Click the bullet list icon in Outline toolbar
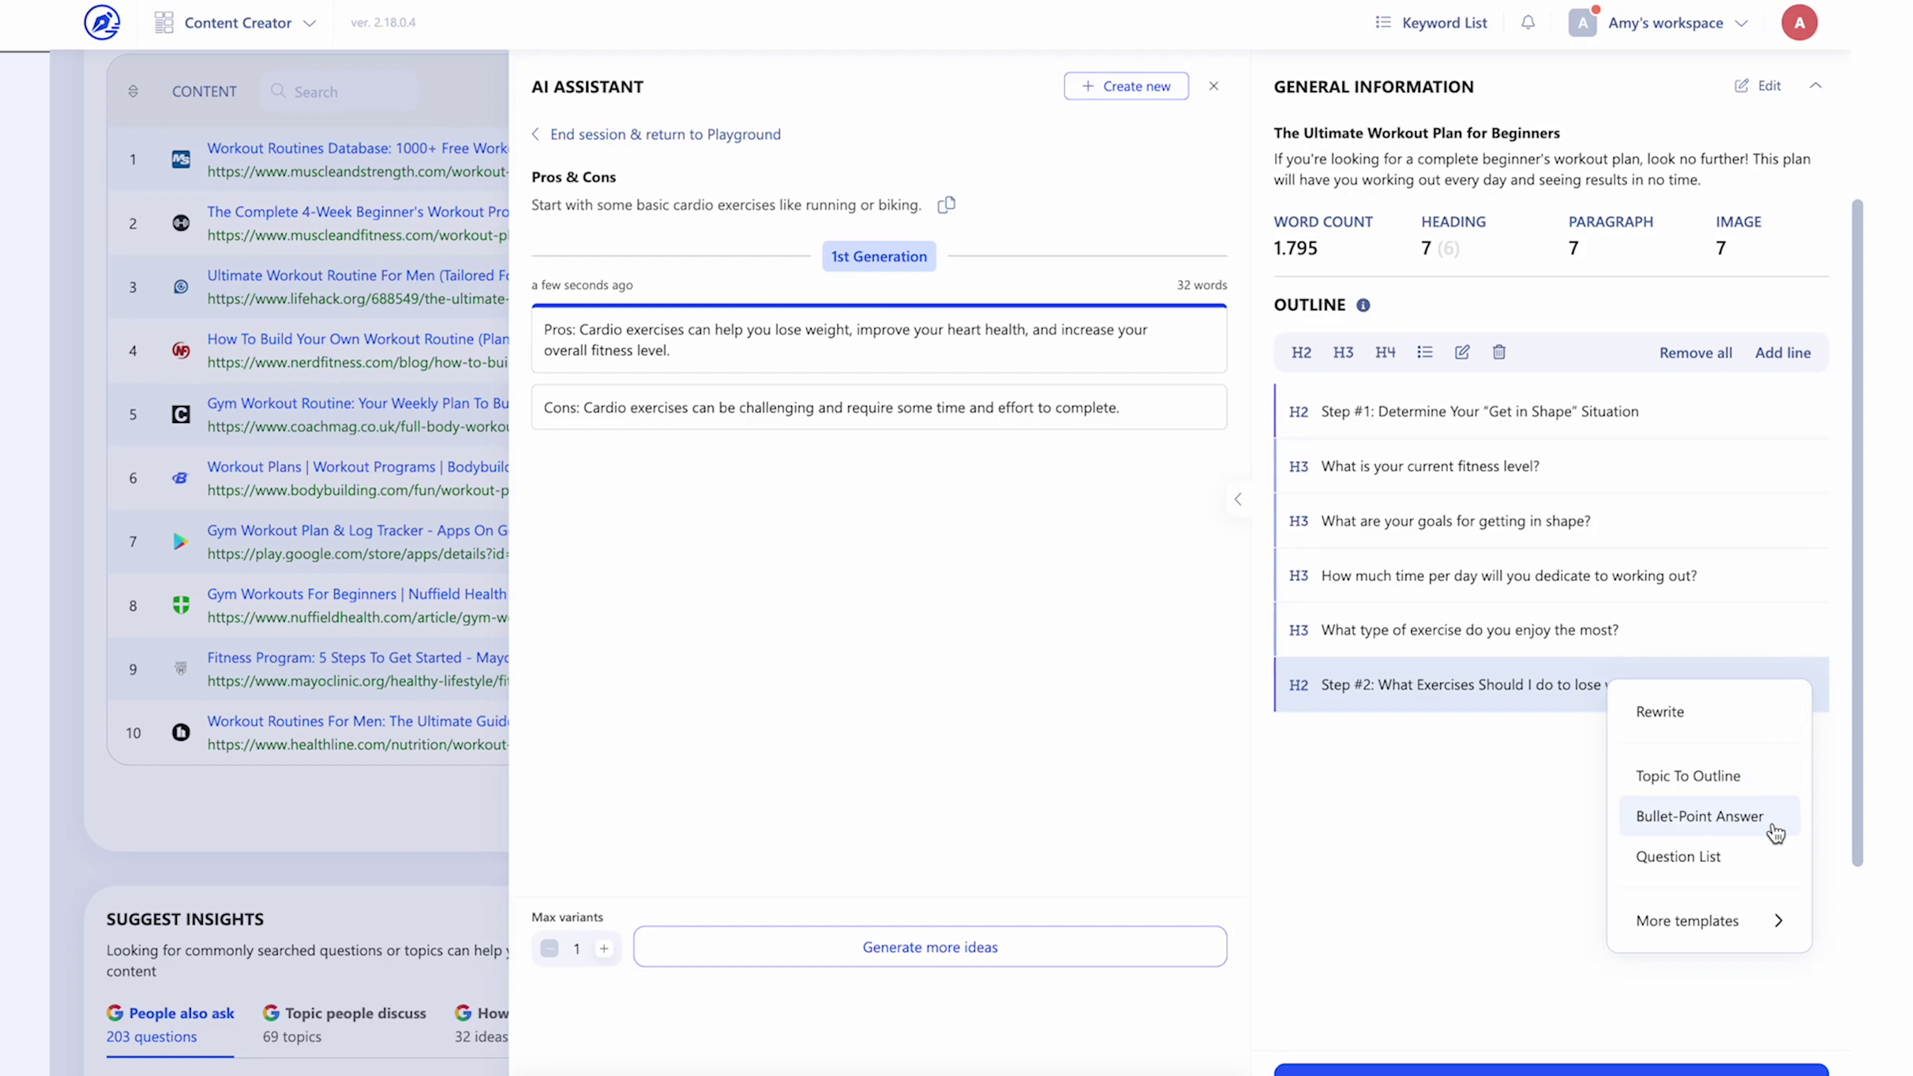 [x=1425, y=352]
